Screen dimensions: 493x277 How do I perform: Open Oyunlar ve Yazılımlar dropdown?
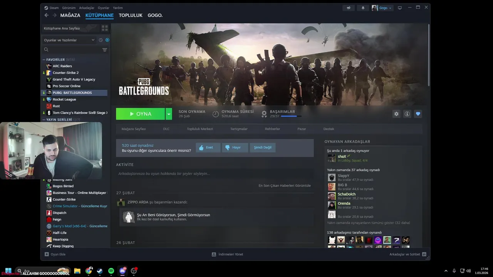pyautogui.click(x=69, y=40)
